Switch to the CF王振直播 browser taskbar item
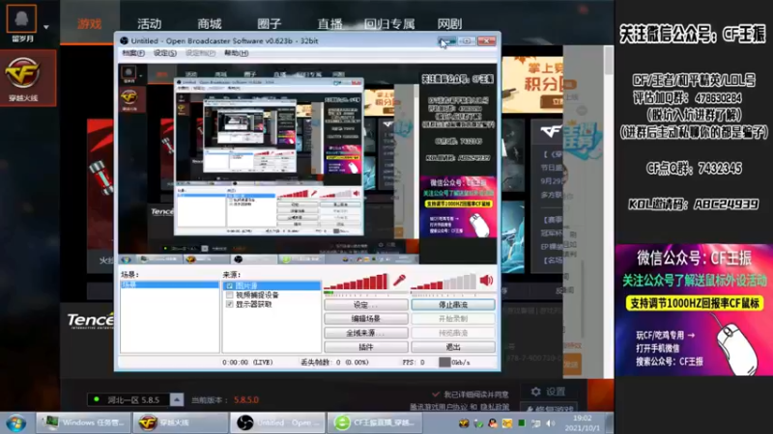The height and width of the screenshot is (434, 773). pos(375,422)
